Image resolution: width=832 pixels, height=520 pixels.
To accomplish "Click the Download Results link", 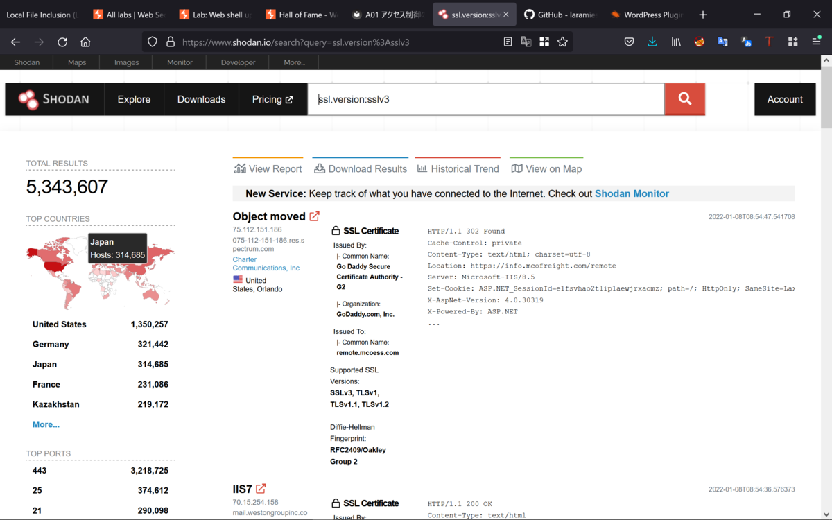I will tap(361, 168).
